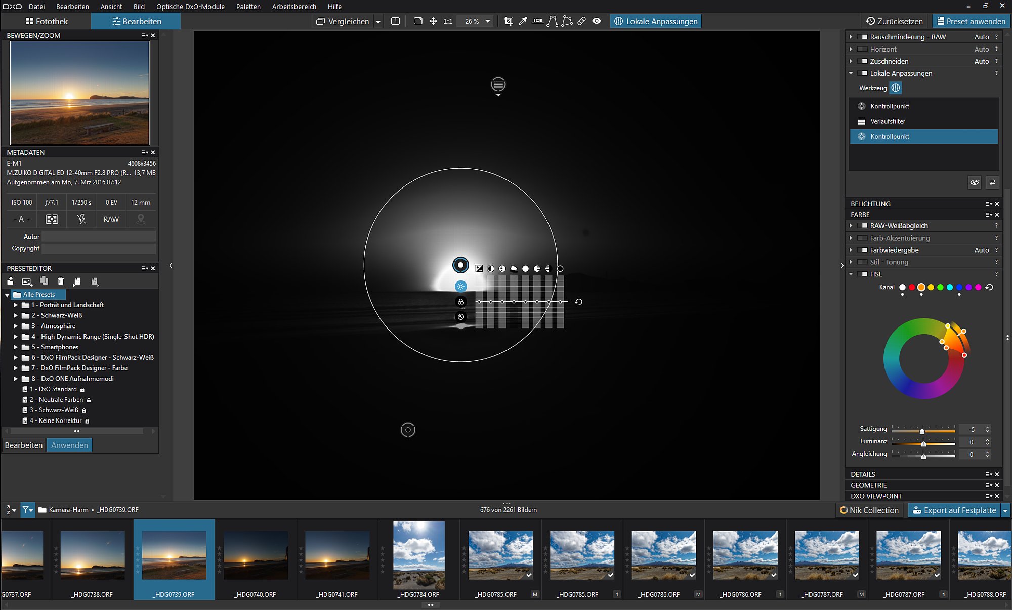The height and width of the screenshot is (610, 1012).
Task: Open the Arbeitsbereich menu
Action: [x=294, y=7]
